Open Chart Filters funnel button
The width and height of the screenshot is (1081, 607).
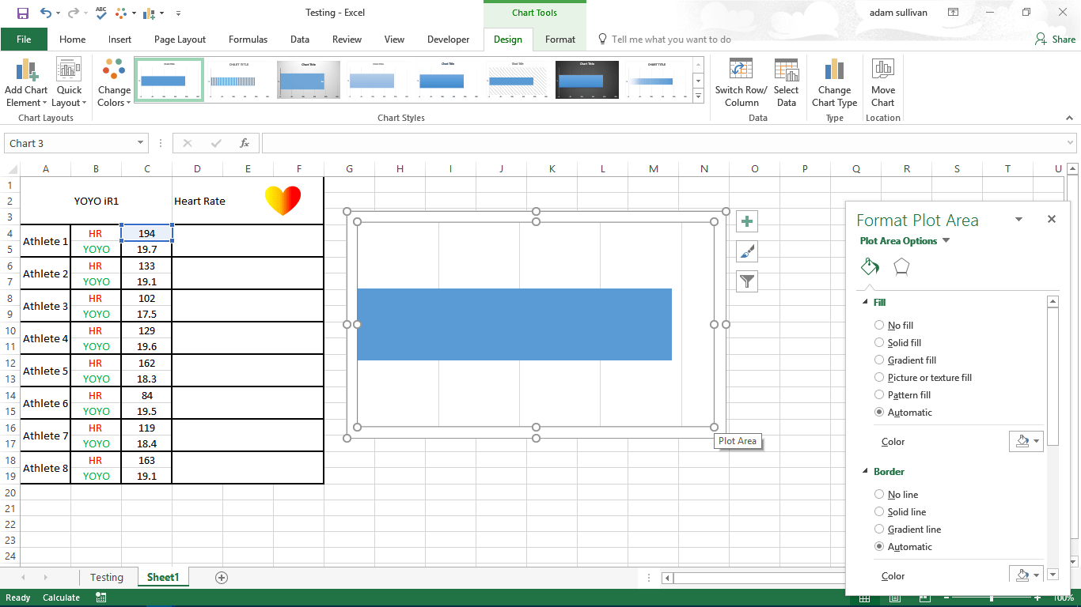pos(747,281)
